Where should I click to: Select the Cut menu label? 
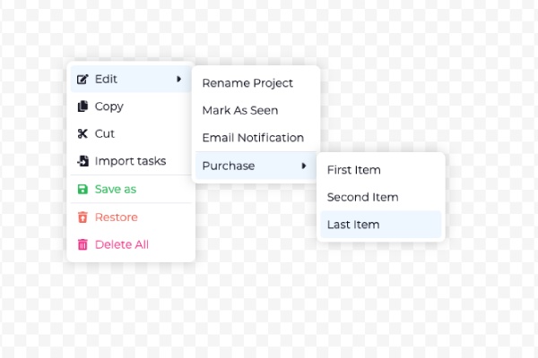tap(105, 133)
